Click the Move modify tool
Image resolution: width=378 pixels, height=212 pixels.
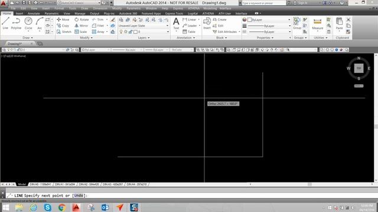click(63, 19)
